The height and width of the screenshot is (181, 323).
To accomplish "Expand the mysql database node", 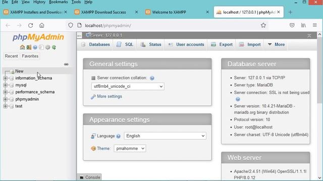I will (x=6, y=85).
